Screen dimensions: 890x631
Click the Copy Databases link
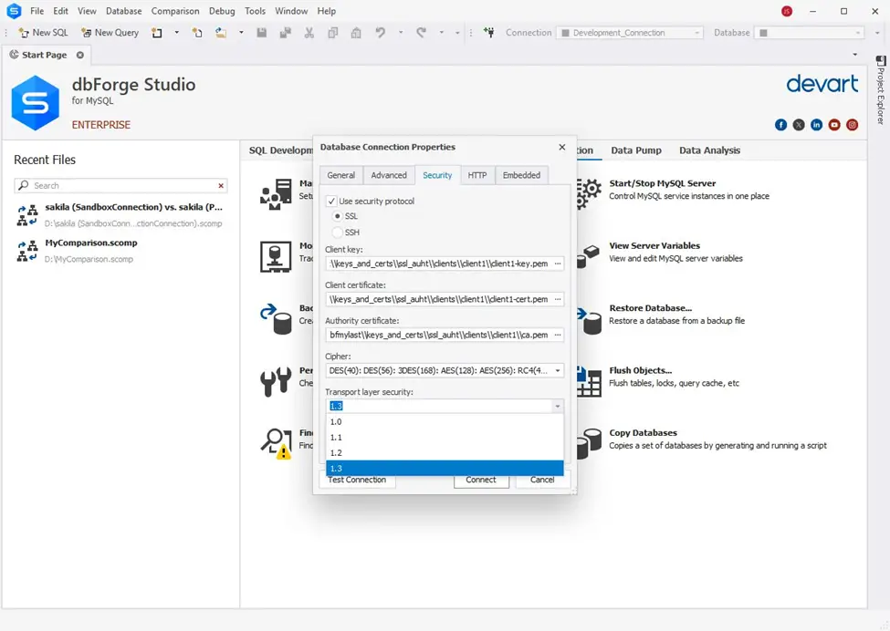644,432
